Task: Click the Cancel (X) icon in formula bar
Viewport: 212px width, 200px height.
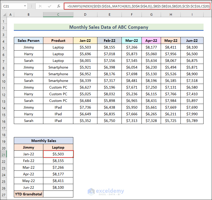Action: [x=40, y=6]
